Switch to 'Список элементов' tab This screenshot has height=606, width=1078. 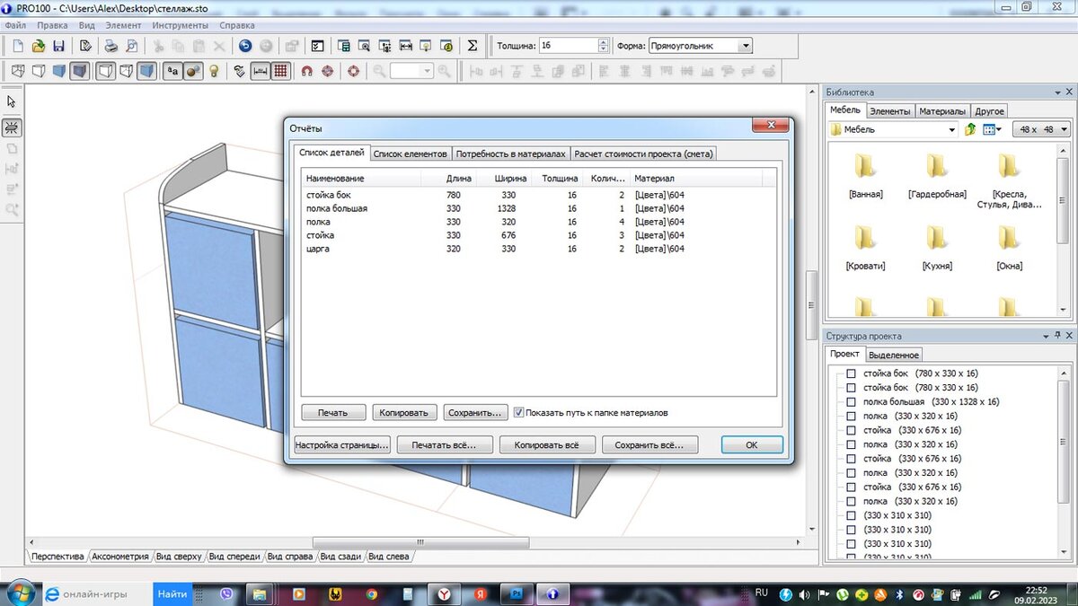click(x=410, y=154)
